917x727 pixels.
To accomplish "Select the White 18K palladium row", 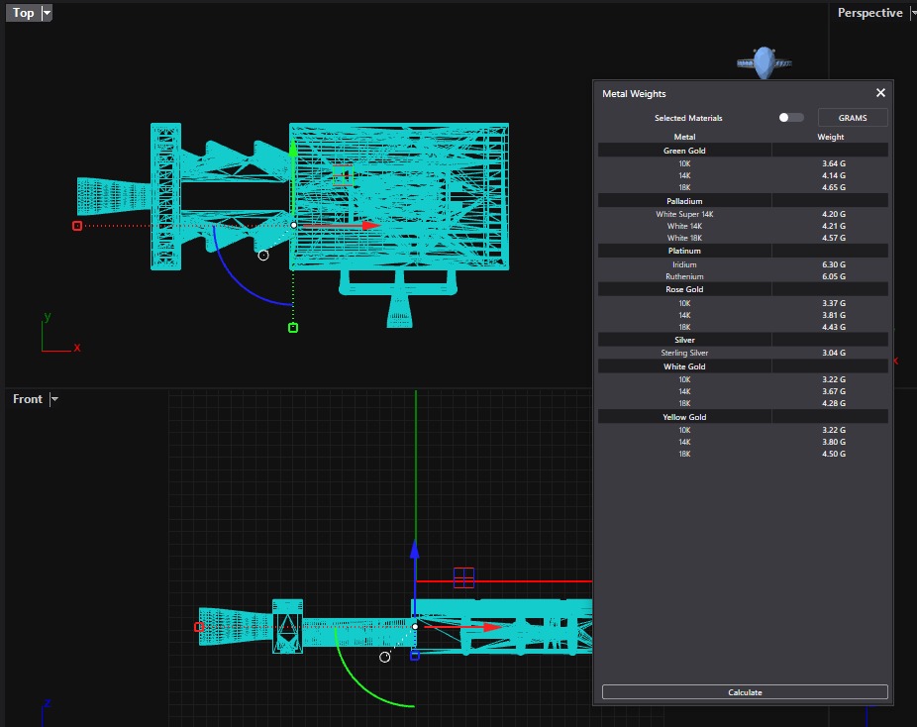I will point(743,238).
